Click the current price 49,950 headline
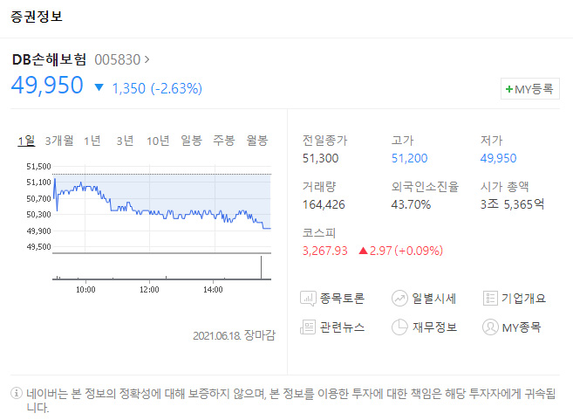 click(47, 86)
